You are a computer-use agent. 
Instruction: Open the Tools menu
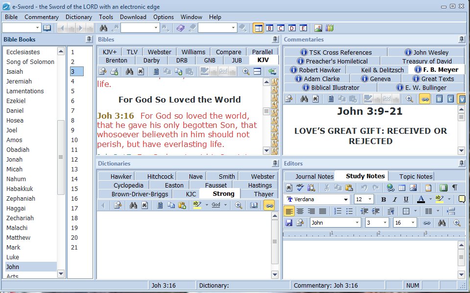click(x=106, y=17)
